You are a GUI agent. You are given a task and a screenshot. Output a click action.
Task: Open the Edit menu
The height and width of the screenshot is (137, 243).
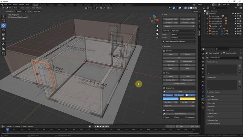tap(10, 5)
